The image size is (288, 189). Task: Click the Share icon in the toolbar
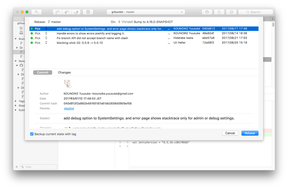click(219, 12)
